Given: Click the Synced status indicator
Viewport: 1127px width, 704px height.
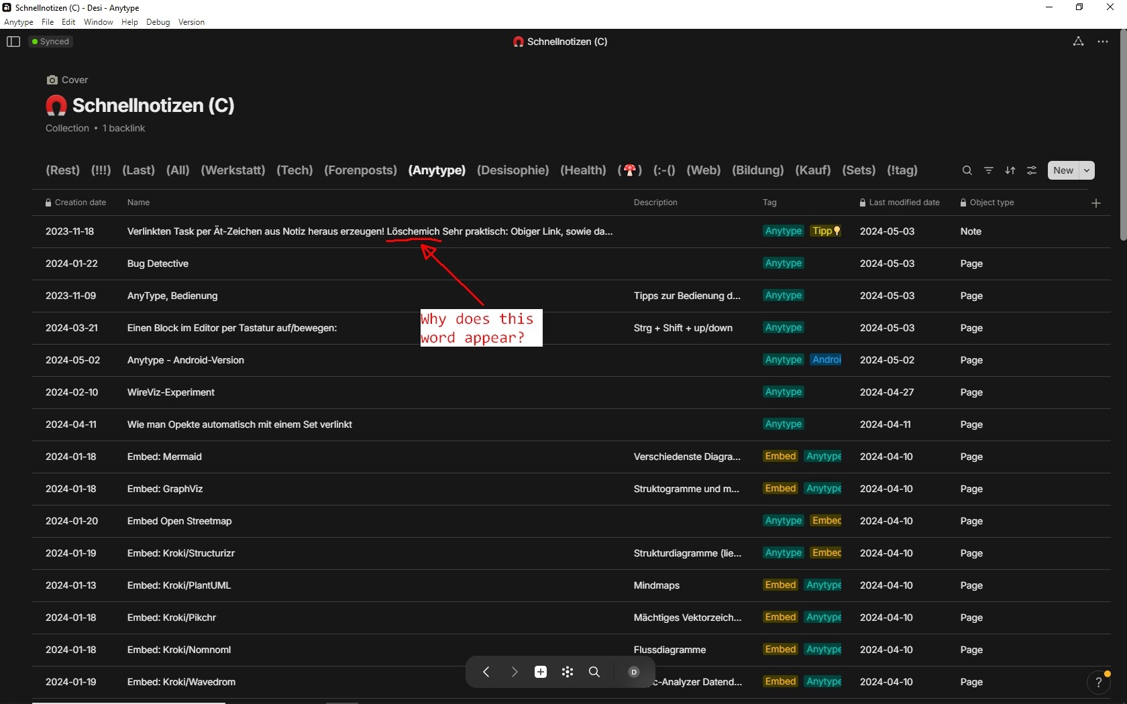Looking at the screenshot, I should pyautogui.click(x=51, y=42).
